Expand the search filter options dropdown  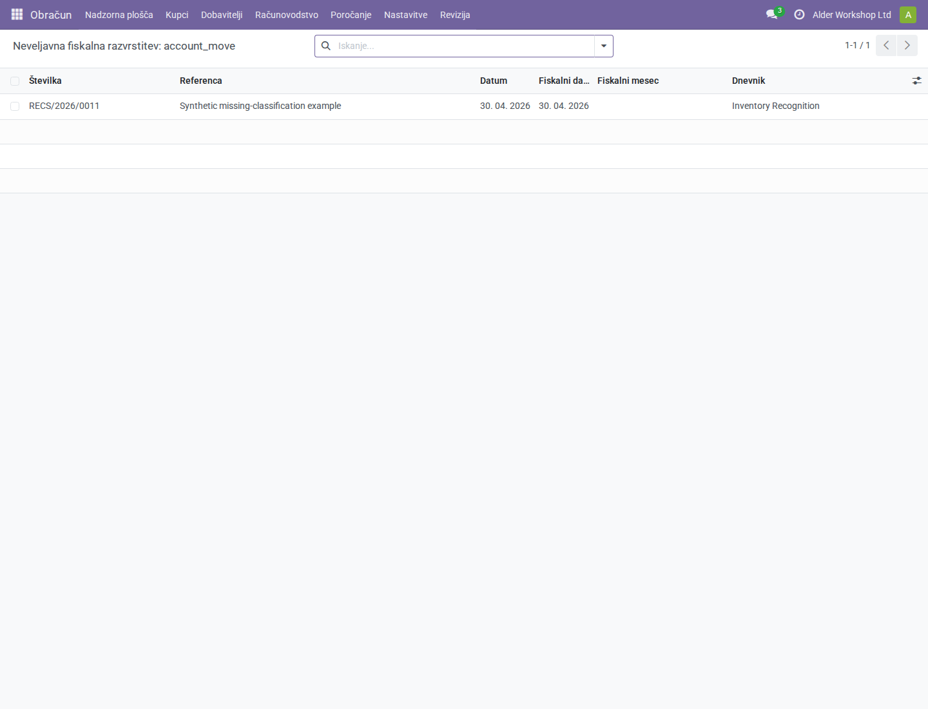(x=604, y=46)
